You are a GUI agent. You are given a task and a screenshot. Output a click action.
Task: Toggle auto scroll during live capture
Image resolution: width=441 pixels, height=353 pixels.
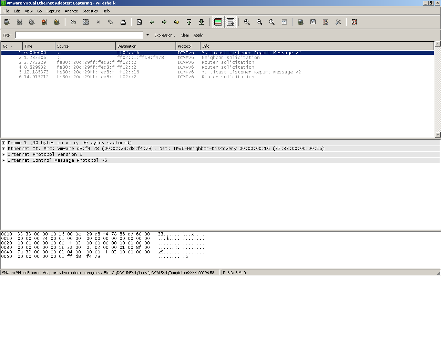point(230,22)
